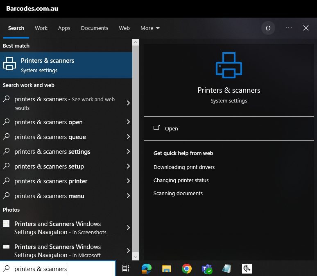The width and height of the screenshot is (317, 276).
Task: Expand arrow for 'printers & scanners settings'
Action: click(128, 151)
